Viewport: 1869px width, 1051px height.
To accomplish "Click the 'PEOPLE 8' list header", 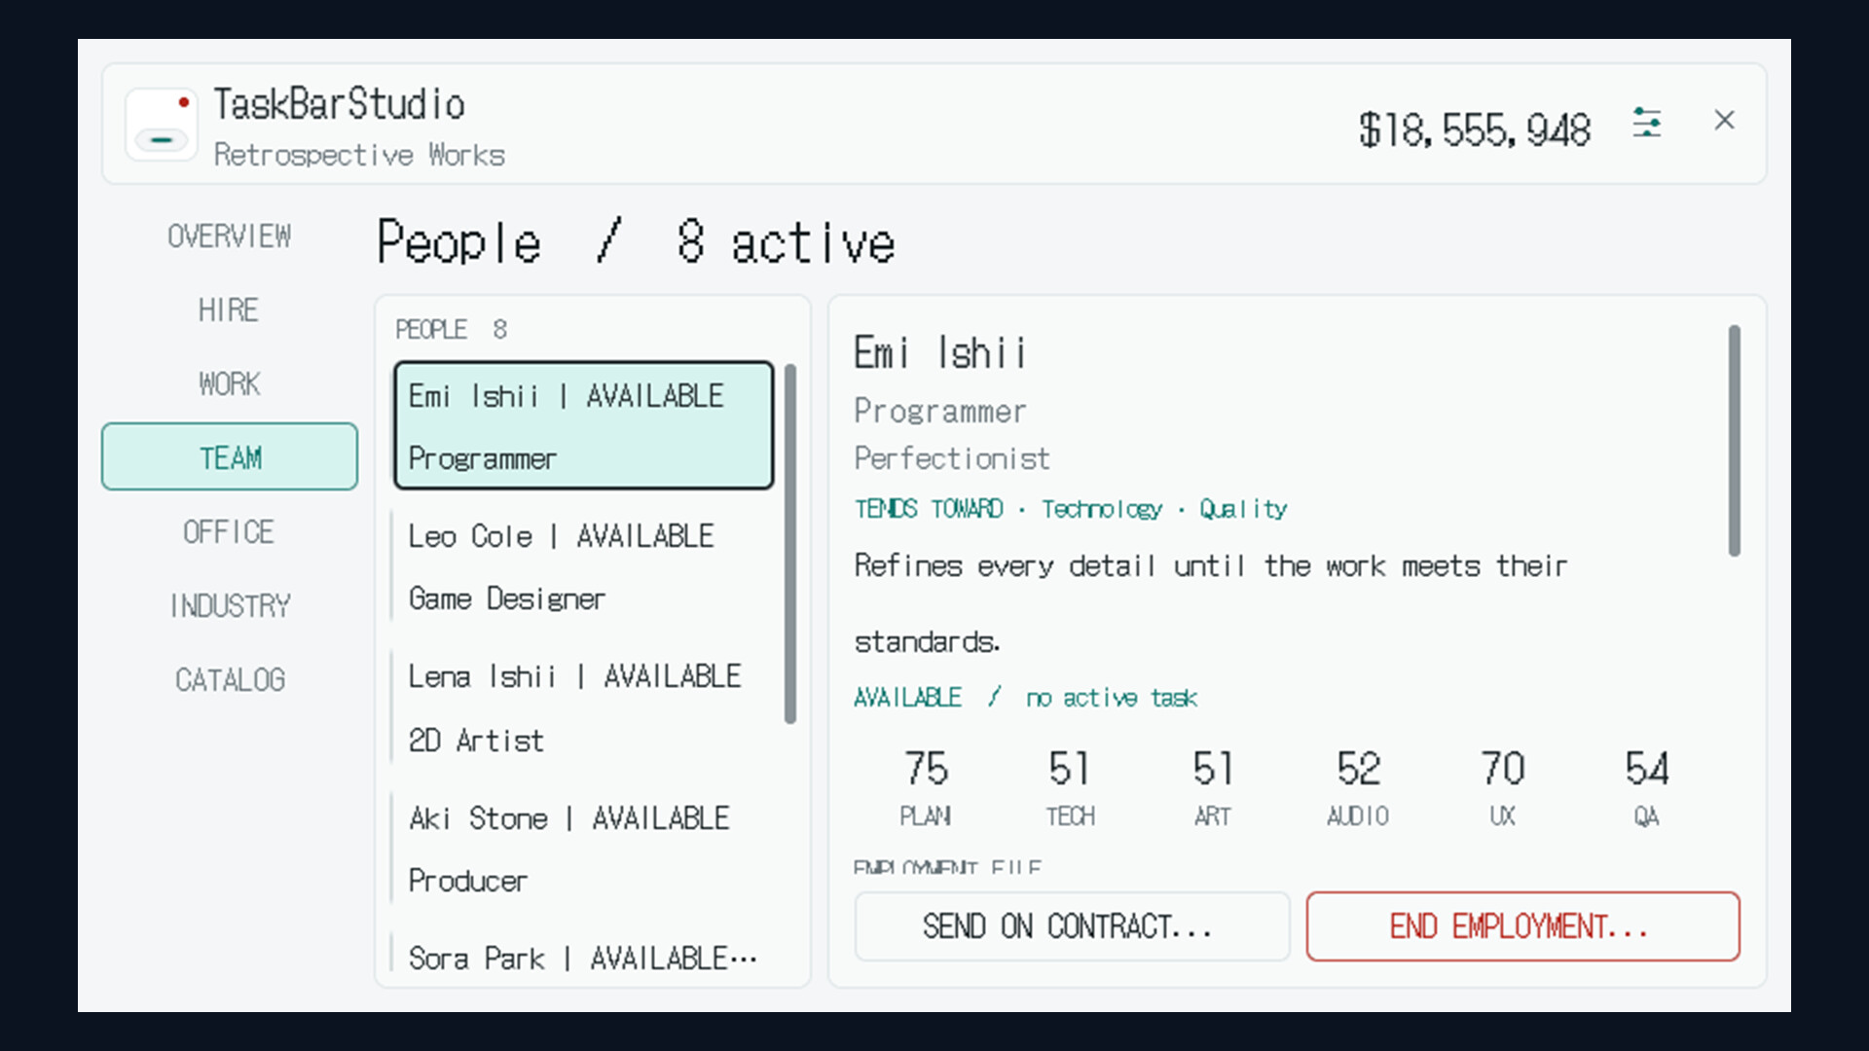I will click(x=451, y=329).
